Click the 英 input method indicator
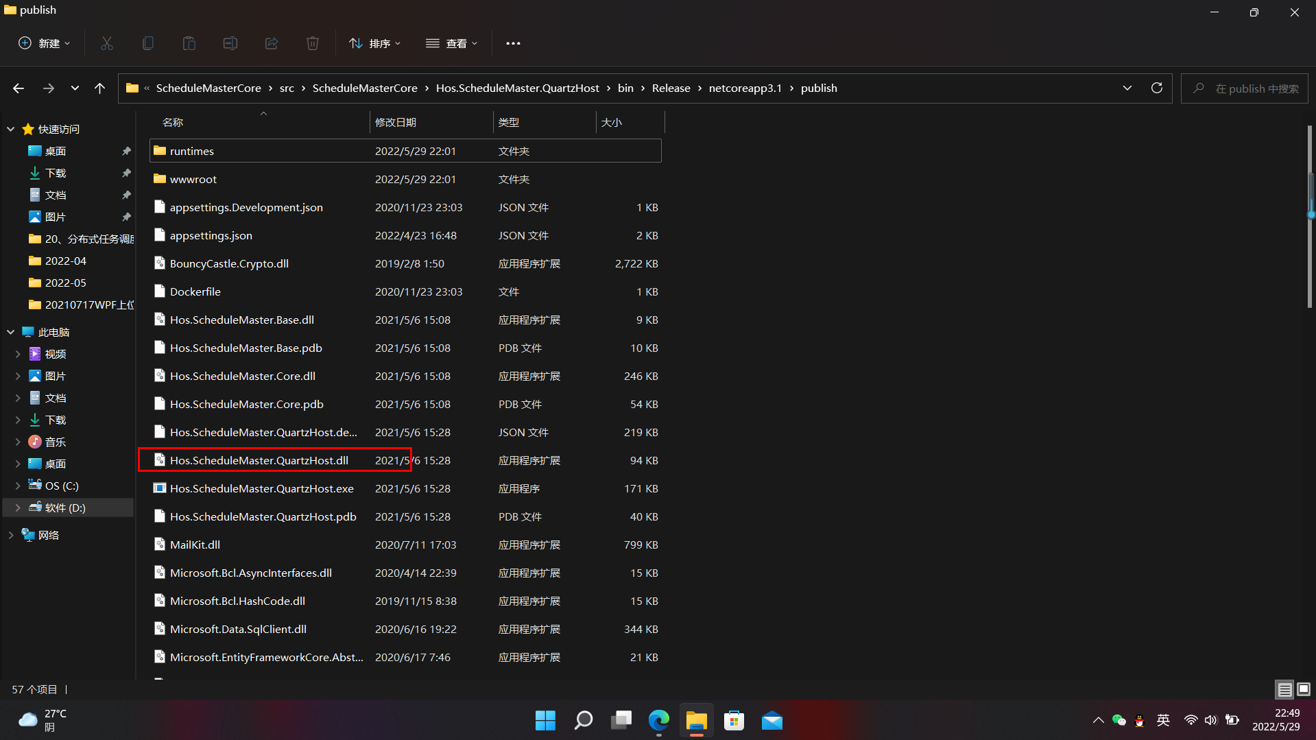1316x740 pixels. click(1163, 720)
